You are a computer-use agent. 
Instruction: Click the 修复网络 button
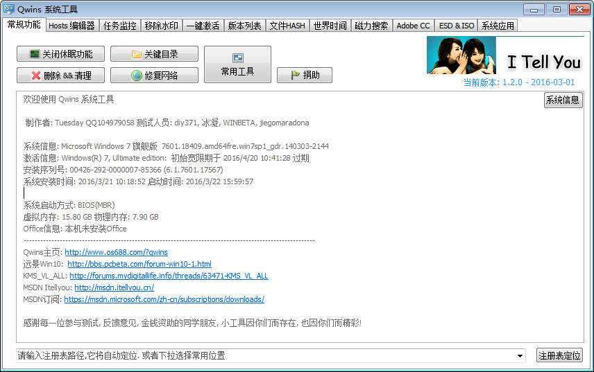pos(154,76)
